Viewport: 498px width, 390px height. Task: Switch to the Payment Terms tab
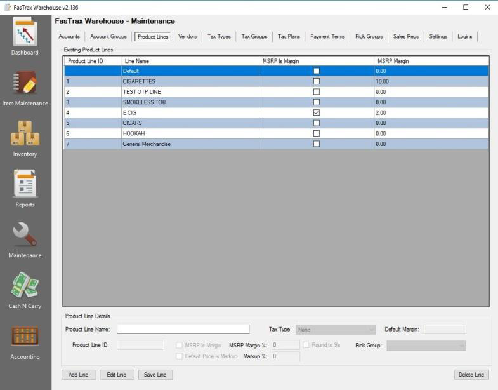tap(327, 37)
